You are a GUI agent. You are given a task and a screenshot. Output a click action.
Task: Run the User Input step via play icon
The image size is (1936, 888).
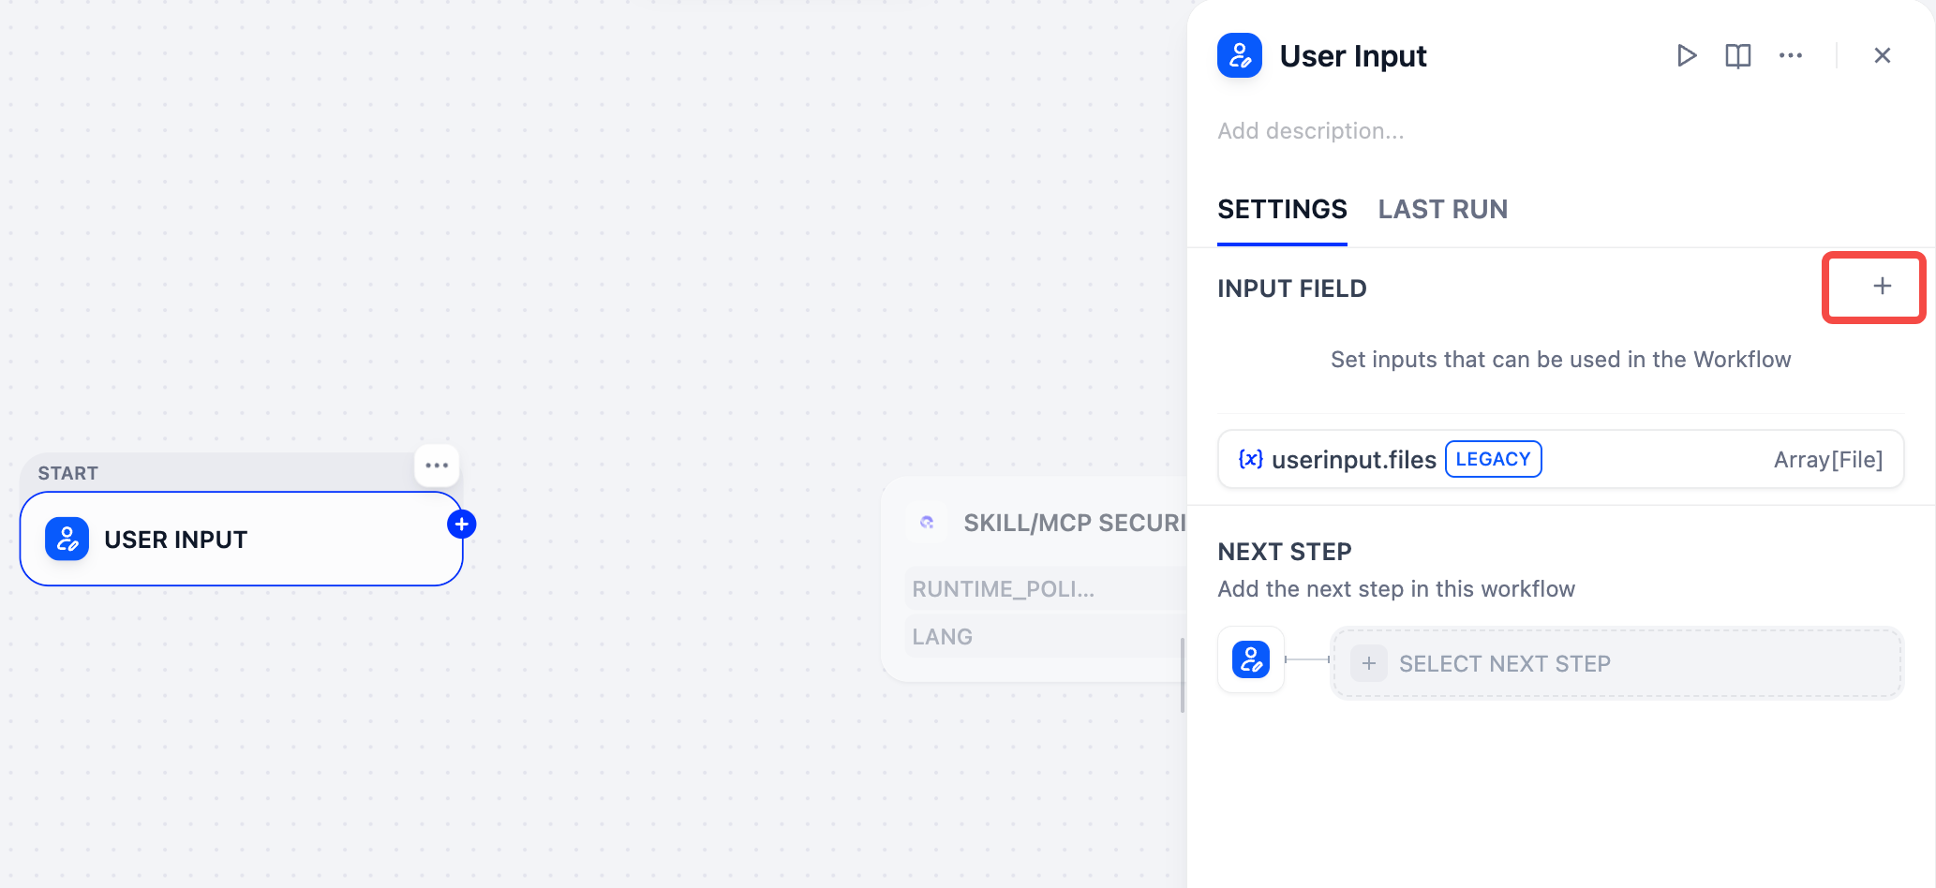(1687, 56)
